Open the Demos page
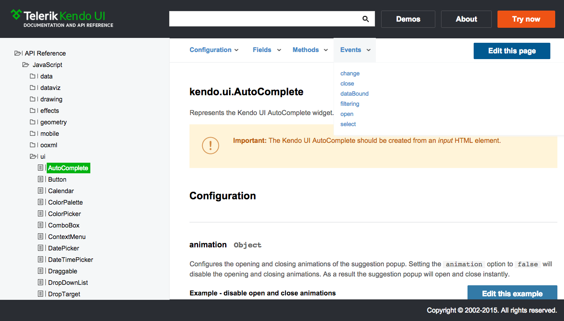564x321 pixels. click(408, 19)
